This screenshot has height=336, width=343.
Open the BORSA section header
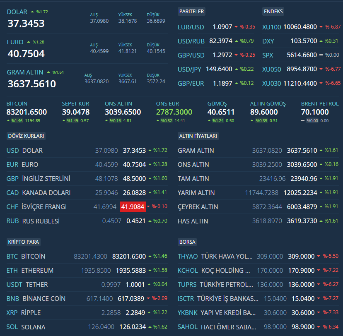tap(187, 242)
